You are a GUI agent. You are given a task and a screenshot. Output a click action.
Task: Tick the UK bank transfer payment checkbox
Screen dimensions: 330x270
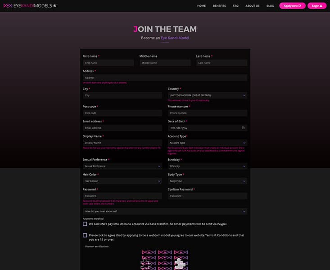(85, 224)
